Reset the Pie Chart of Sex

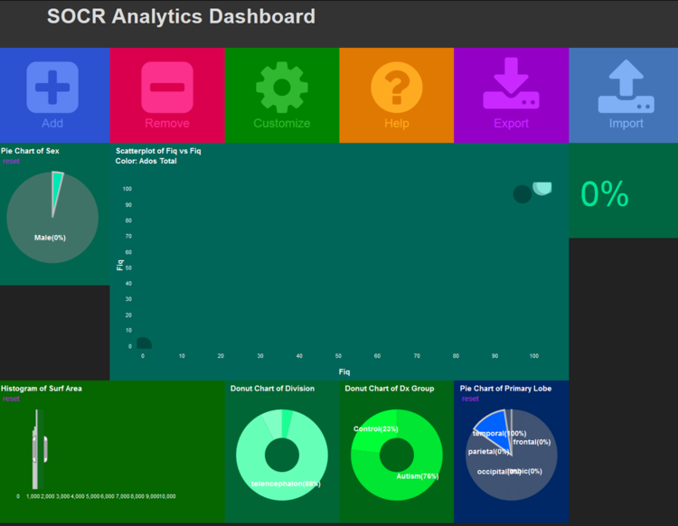[11, 161]
